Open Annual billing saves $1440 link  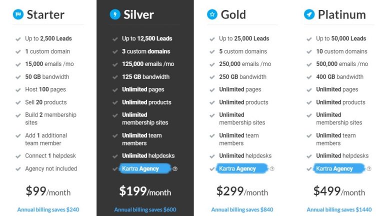339,209
